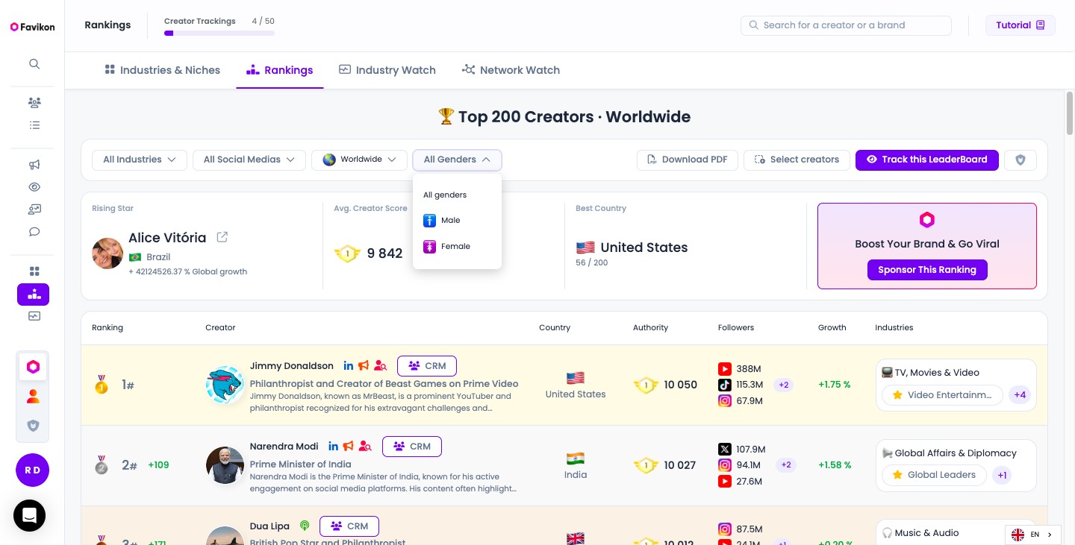Screen dimensions: 1075x545
Task: Click Download PDF button
Action: click(687, 160)
